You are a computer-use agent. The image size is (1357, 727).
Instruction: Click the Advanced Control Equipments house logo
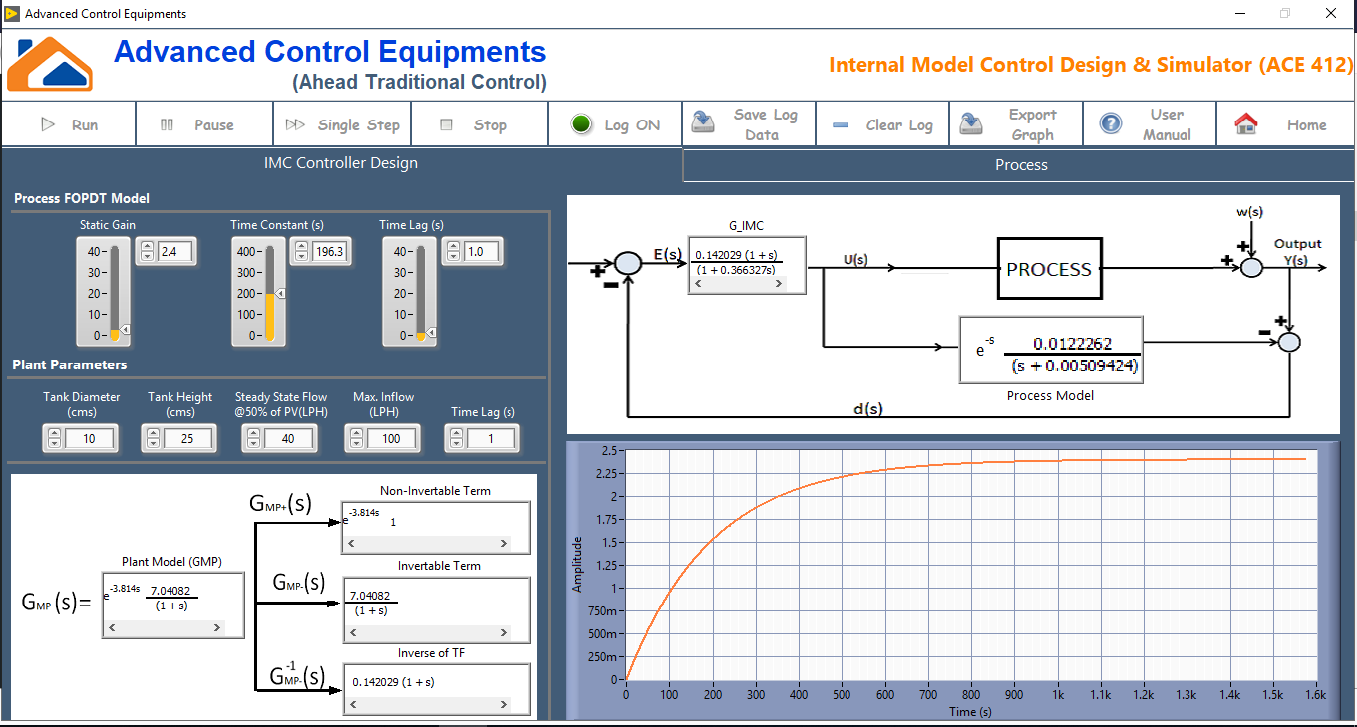50,64
